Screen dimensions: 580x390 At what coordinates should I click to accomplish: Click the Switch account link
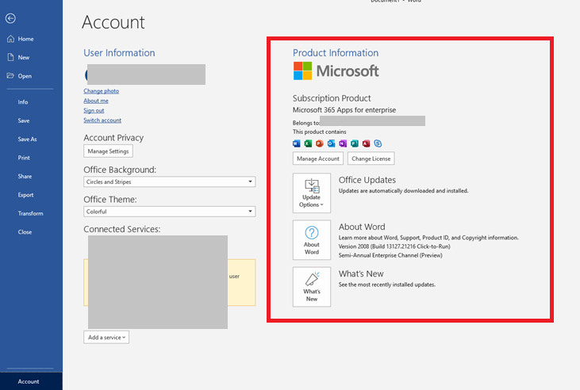click(102, 120)
